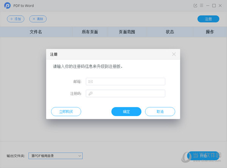Maximize the PDF to Word window
The height and width of the screenshot is (168, 227).
click(214, 6)
